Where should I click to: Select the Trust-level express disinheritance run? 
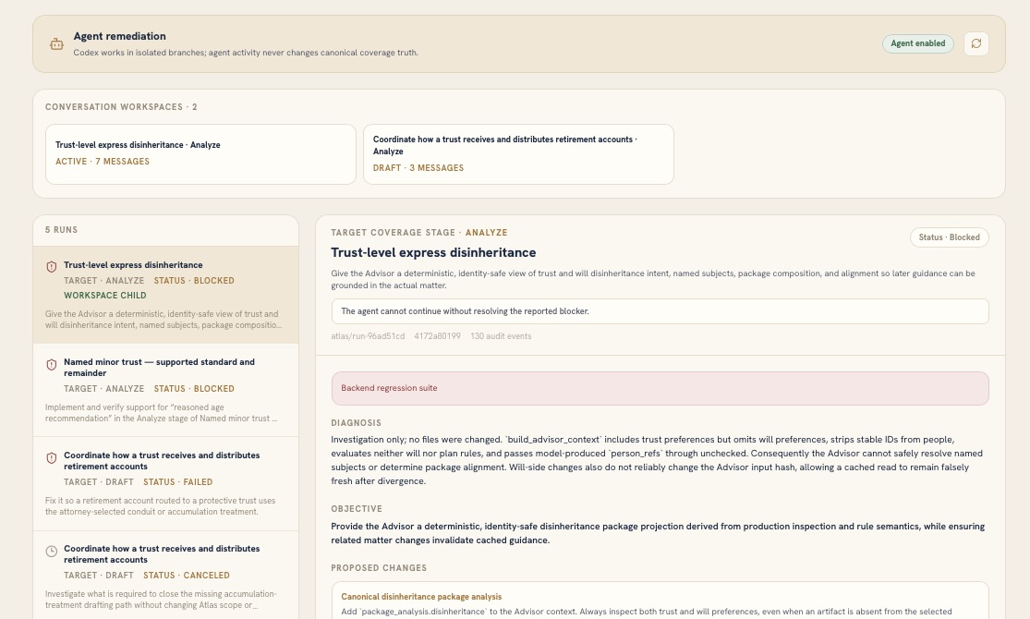(x=165, y=295)
